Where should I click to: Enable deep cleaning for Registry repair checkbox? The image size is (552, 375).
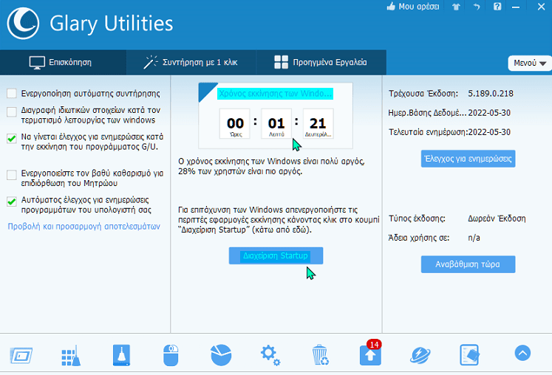click(x=12, y=175)
